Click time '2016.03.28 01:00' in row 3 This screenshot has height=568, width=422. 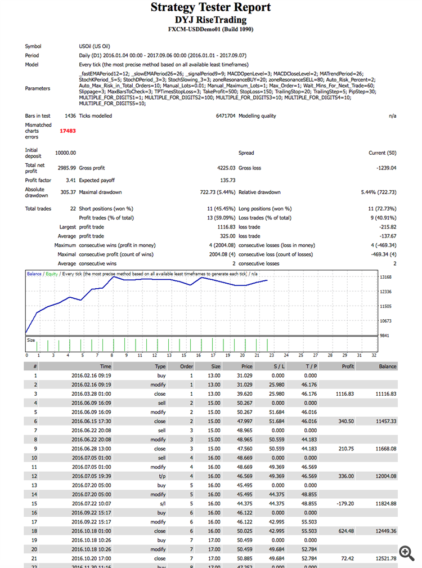click(91, 393)
